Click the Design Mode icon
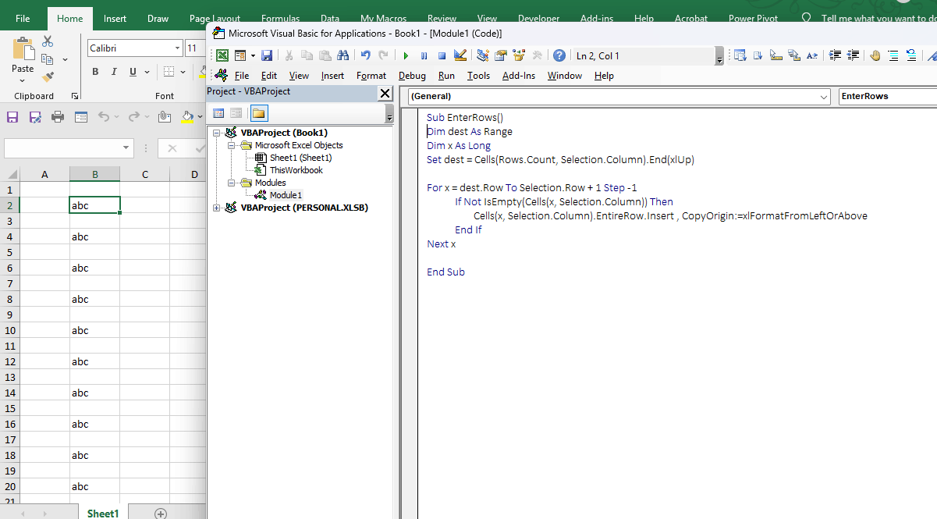This screenshot has width=937, height=519. tap(460, 55)
